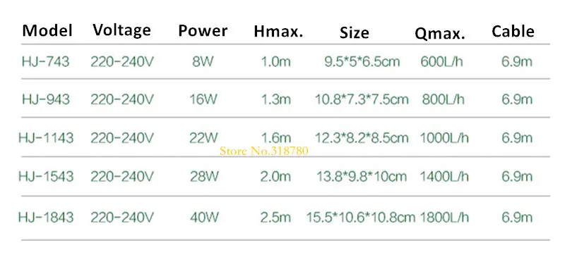Click the Model column header

pos(47,30)
